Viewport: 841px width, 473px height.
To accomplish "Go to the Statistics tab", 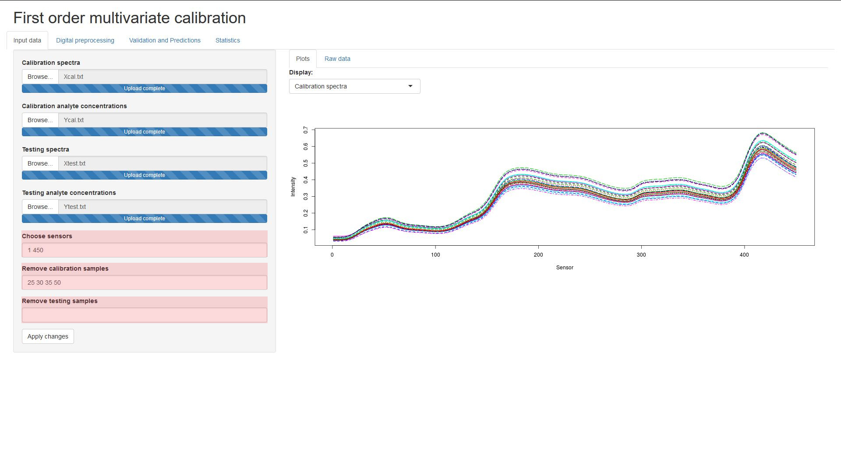I will pos(227,40).
